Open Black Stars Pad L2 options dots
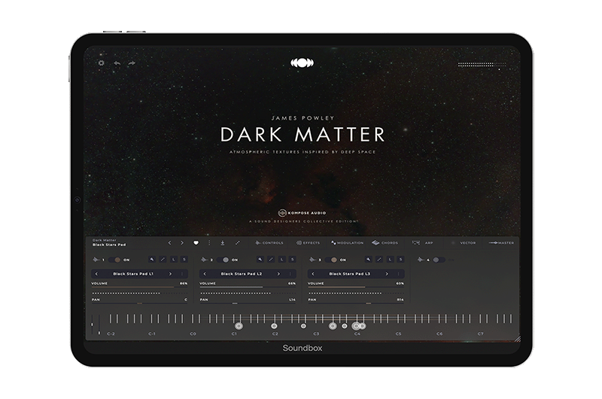 click(290, 274)
